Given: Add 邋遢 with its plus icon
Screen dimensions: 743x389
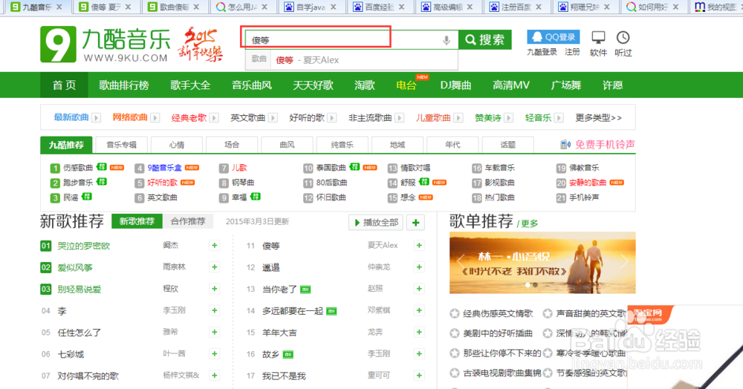Looking at the screenshot, I should point(419,267).
